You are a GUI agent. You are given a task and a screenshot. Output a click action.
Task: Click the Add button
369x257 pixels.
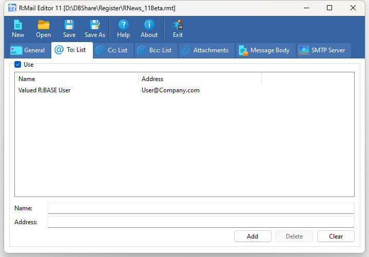click(253, 236)
